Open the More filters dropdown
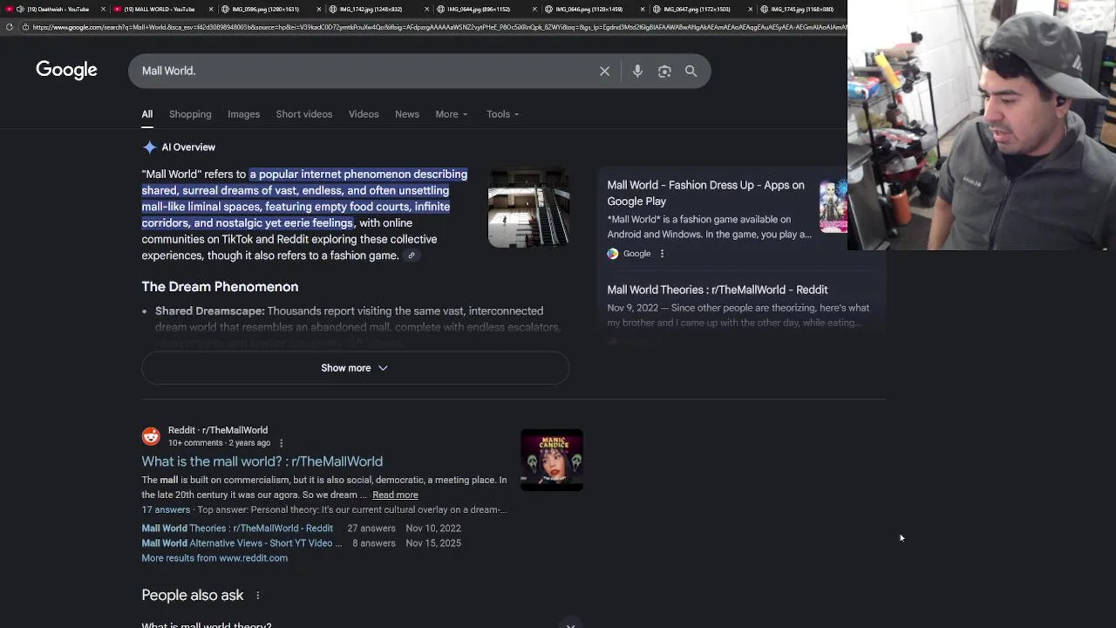 [451, 114]
